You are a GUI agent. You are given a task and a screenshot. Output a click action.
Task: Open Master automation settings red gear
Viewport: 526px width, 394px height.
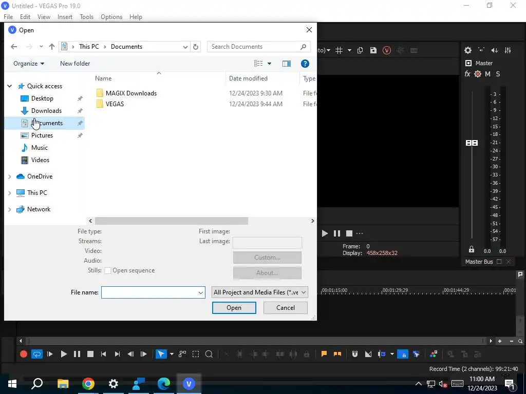point(478,74)
